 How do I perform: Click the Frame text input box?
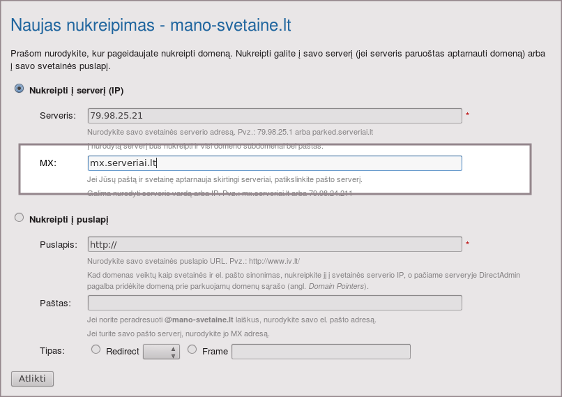[321, 351]
